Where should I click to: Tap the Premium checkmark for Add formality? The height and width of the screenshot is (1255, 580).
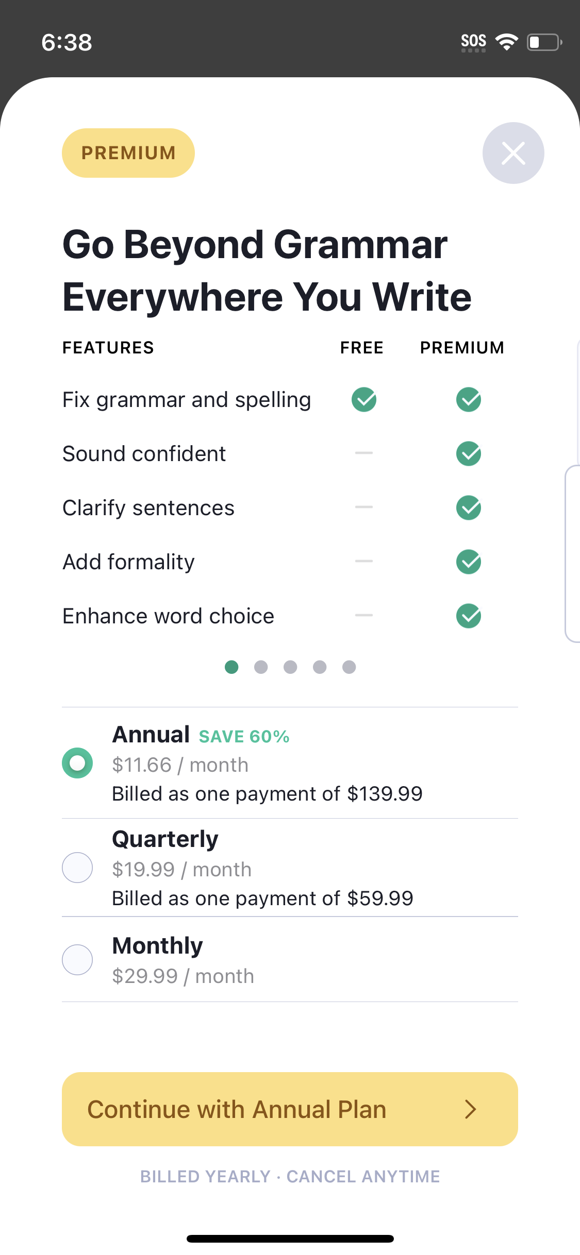468,562
